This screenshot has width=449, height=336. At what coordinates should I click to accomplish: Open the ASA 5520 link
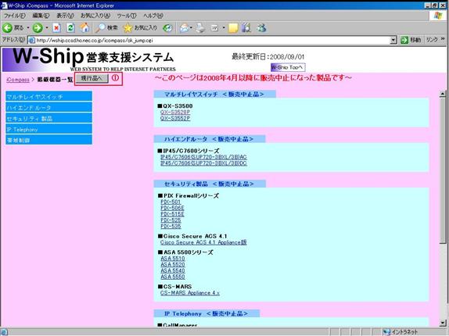[x=173, y=265]
